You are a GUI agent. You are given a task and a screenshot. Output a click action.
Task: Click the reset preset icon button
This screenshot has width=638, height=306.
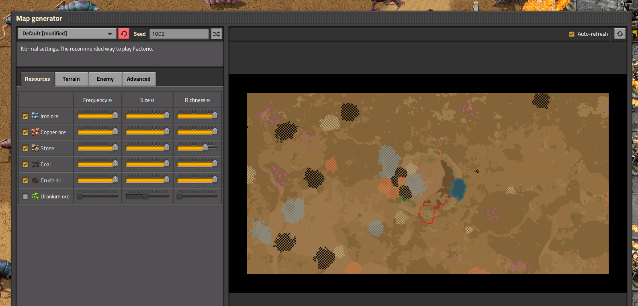[124, 34]
